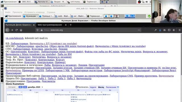Select Прямые т... guest taskbar item
Viewport: 182px width, 102px height.
(46, 16)
